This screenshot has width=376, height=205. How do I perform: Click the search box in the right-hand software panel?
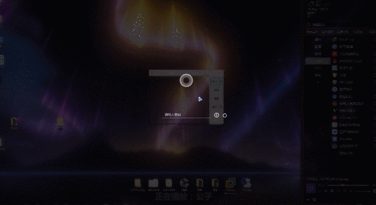click(x=341, y=24)
